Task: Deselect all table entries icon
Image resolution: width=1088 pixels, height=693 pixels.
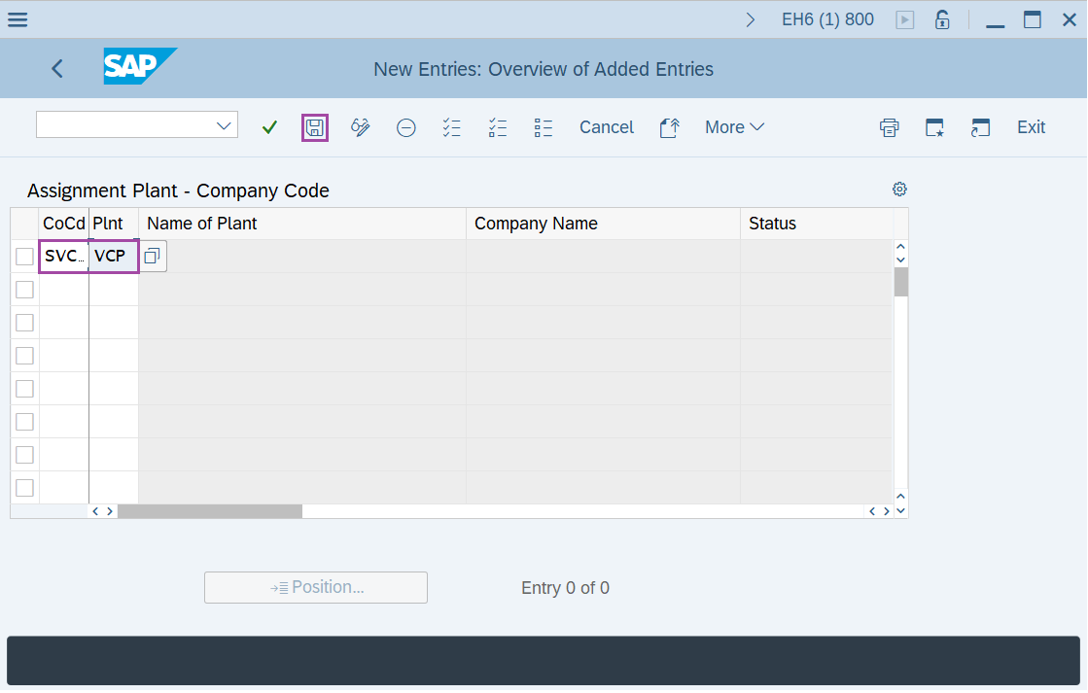Action: (x=497, y=127)
